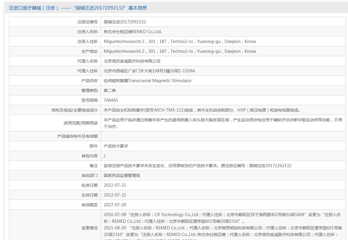The height and width of the screenshot is (240, 348).
Task: Click the 生产地址 label
Action: 89,51
